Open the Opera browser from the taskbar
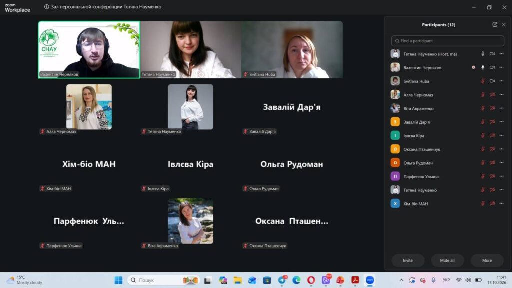 [x=311, y=280]
